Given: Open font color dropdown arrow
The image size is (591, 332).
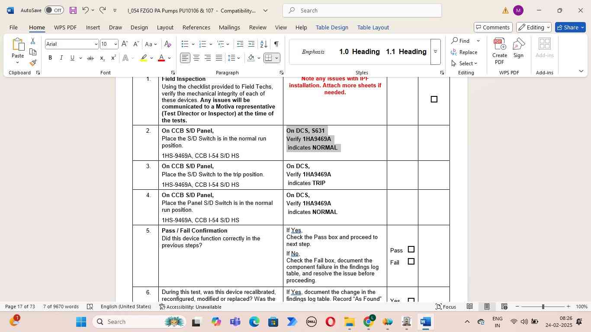Looking at the screenshot, I should pos(169,58).
